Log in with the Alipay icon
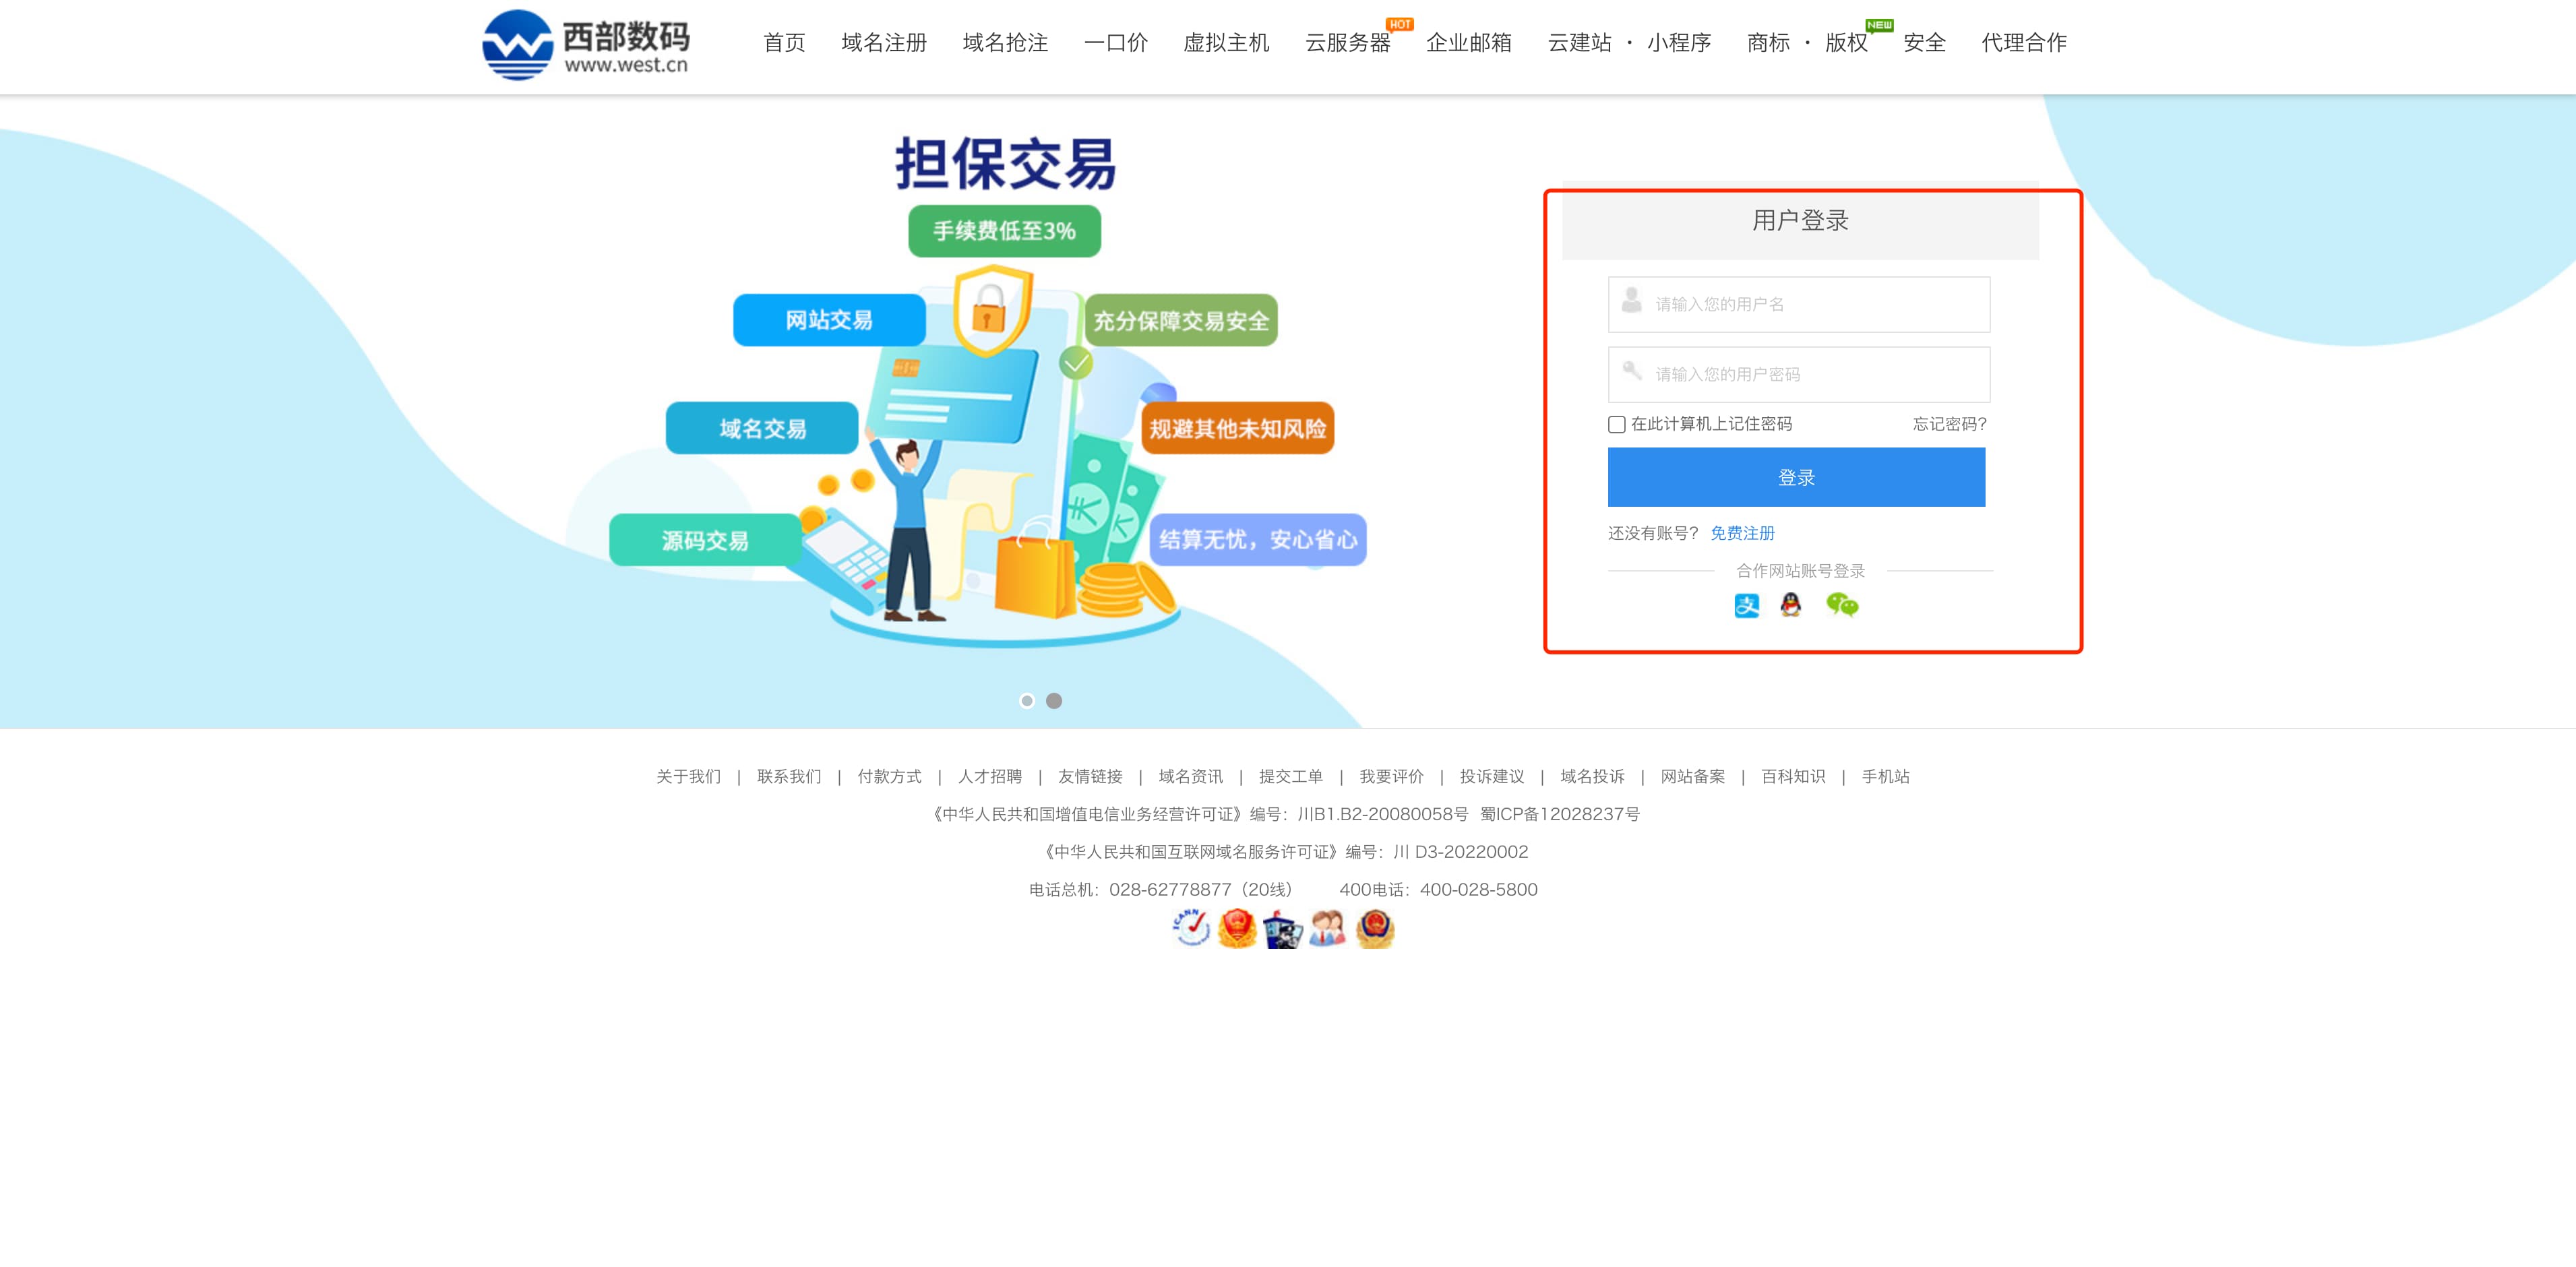The width and height of the screenshot is (2576, 1267). 1747,605
